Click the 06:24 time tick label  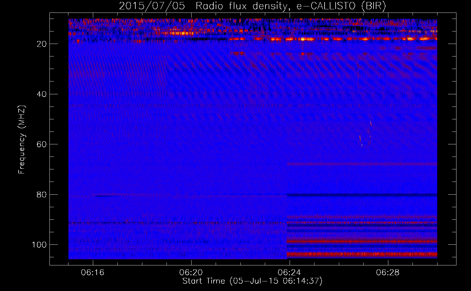[289, 273]
